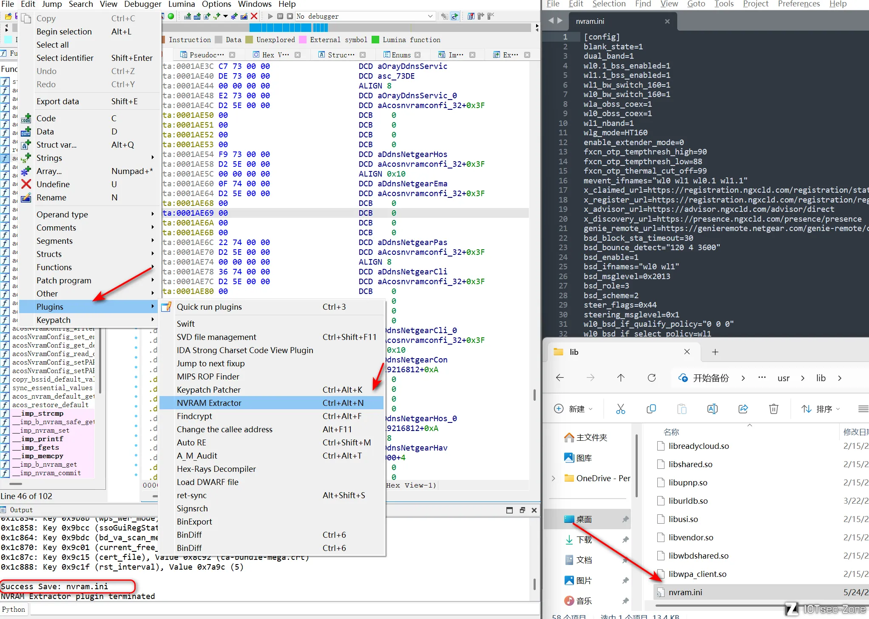Click the breakpoints list toolbar icon in IDA

point(471,17)
